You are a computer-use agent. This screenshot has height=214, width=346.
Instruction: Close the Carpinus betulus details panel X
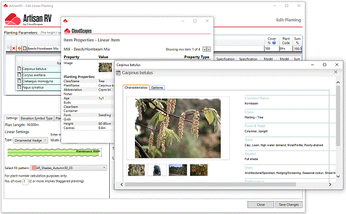336,72
